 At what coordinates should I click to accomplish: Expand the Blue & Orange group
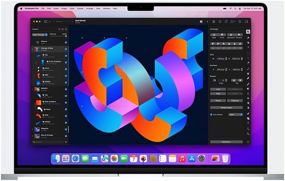click(x=33, y=136)
